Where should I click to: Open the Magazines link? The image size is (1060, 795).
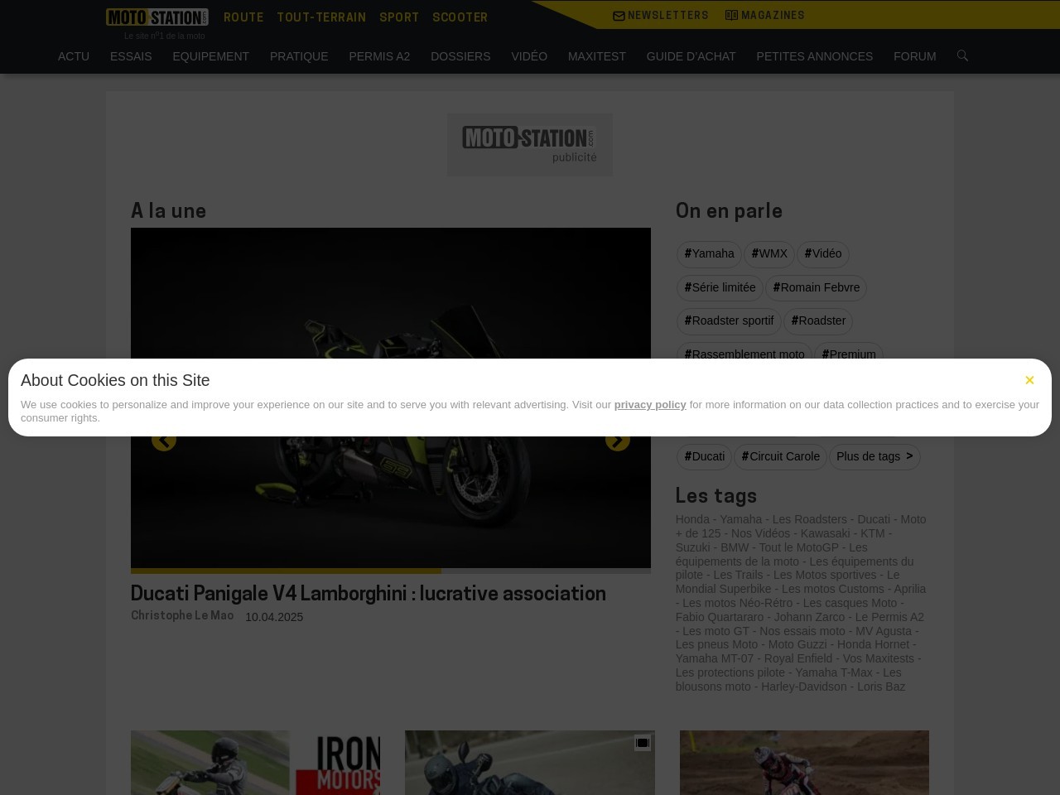765,16
